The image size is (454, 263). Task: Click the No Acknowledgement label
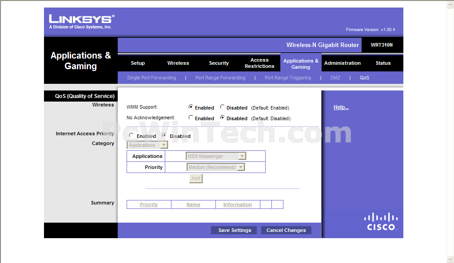coord(151,118)
